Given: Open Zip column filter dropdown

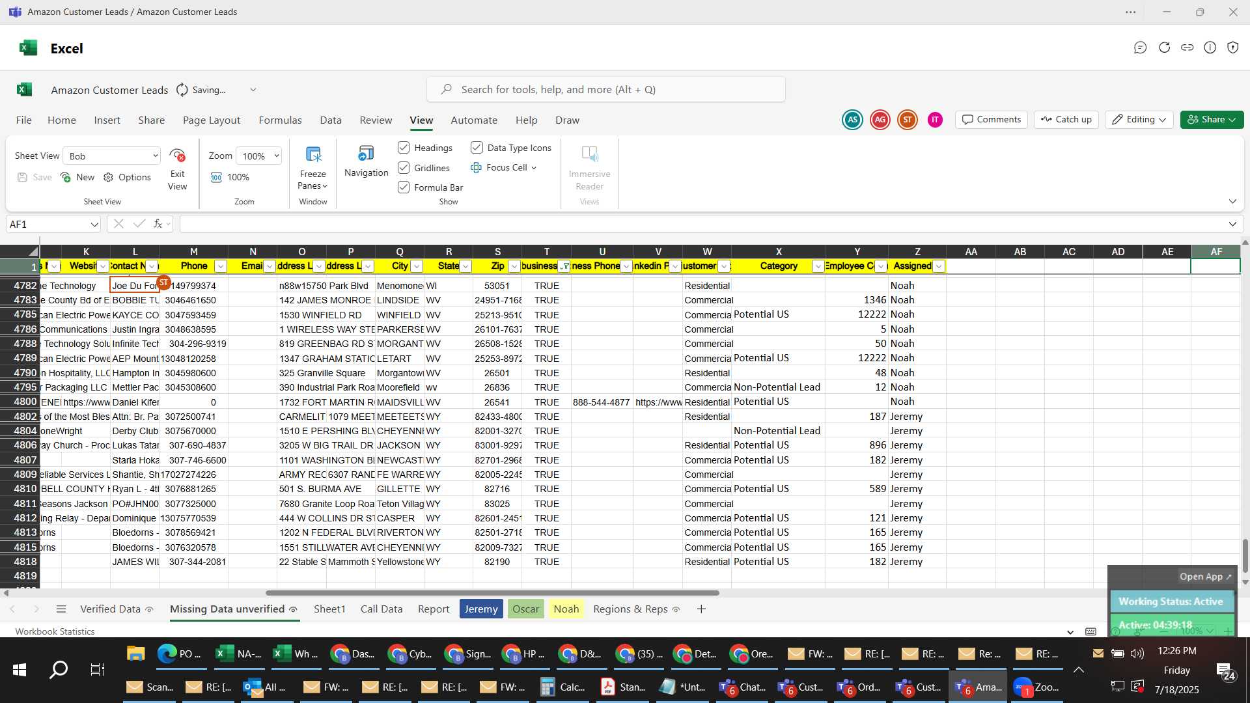Looking at the screenshot, I should coord(515,266).
